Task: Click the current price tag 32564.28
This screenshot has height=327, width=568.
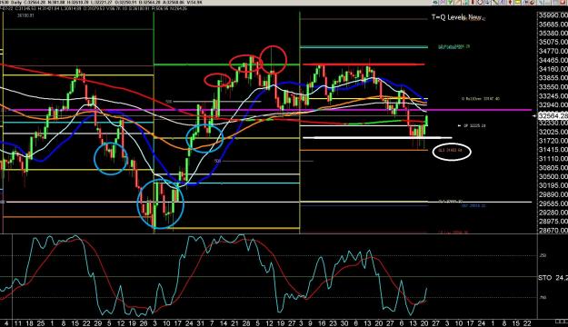Action: point(553,115)
